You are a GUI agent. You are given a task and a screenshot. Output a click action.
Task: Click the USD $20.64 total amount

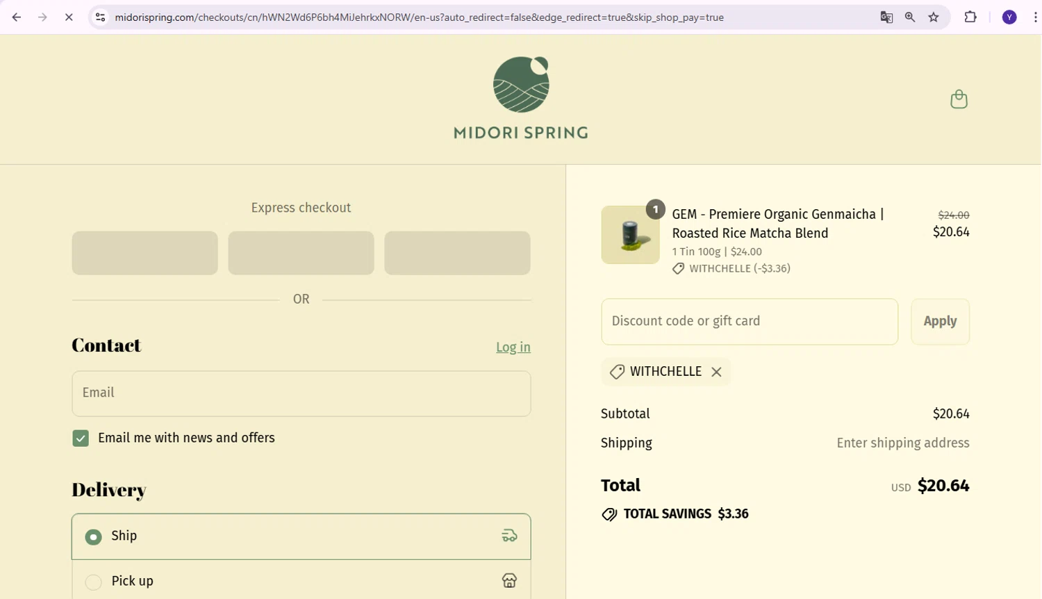(930, 486)
